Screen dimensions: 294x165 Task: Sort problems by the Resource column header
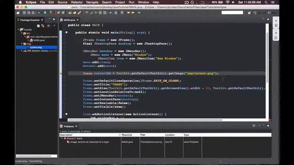click(130, 135)
